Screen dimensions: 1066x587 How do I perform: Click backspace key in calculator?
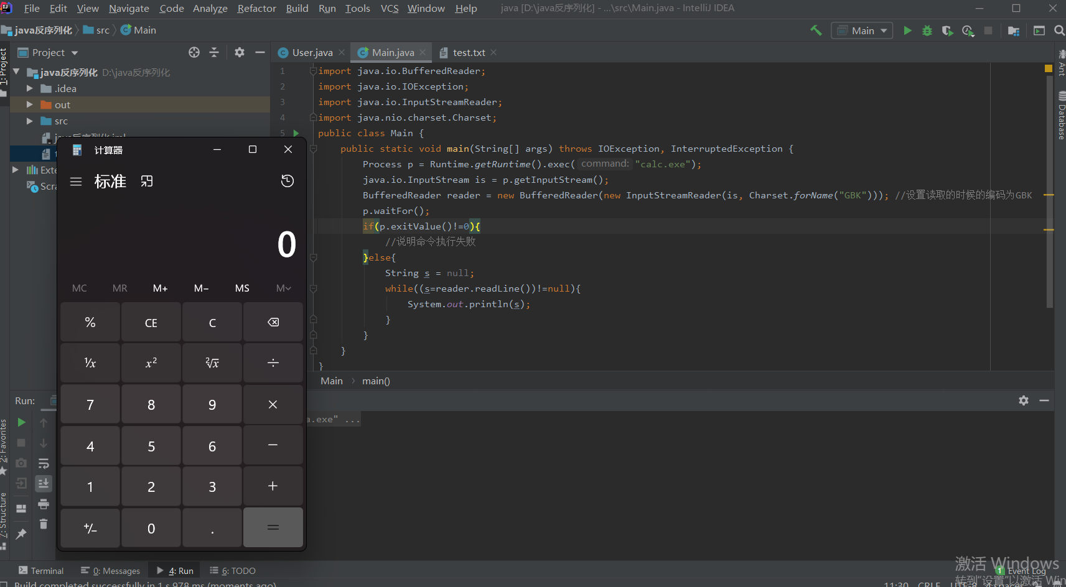(x=273, y=322)
